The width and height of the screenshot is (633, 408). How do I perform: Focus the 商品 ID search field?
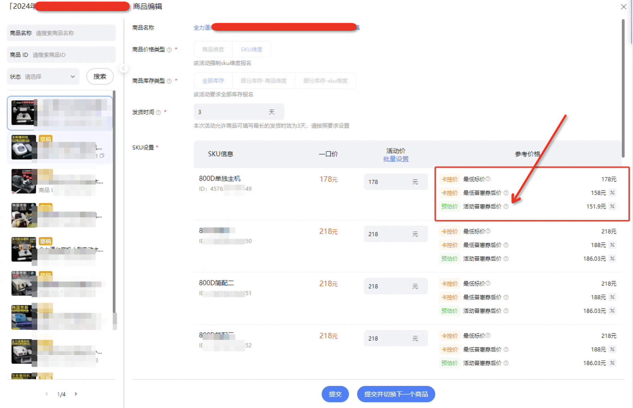point(61,55)
